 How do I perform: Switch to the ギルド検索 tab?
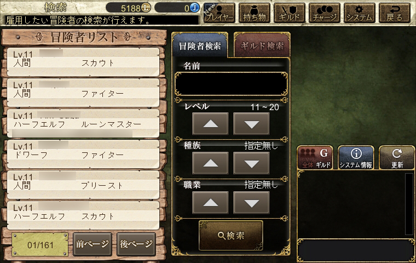(x=262, y=45)
